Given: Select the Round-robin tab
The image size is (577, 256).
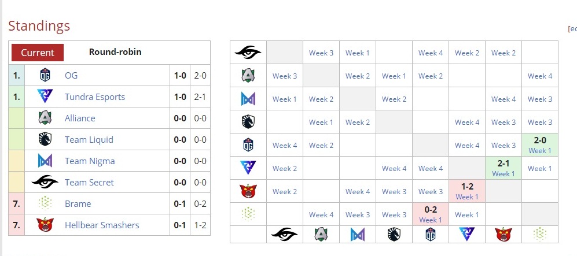Looking at the screenshot, I should pos(115,51).
